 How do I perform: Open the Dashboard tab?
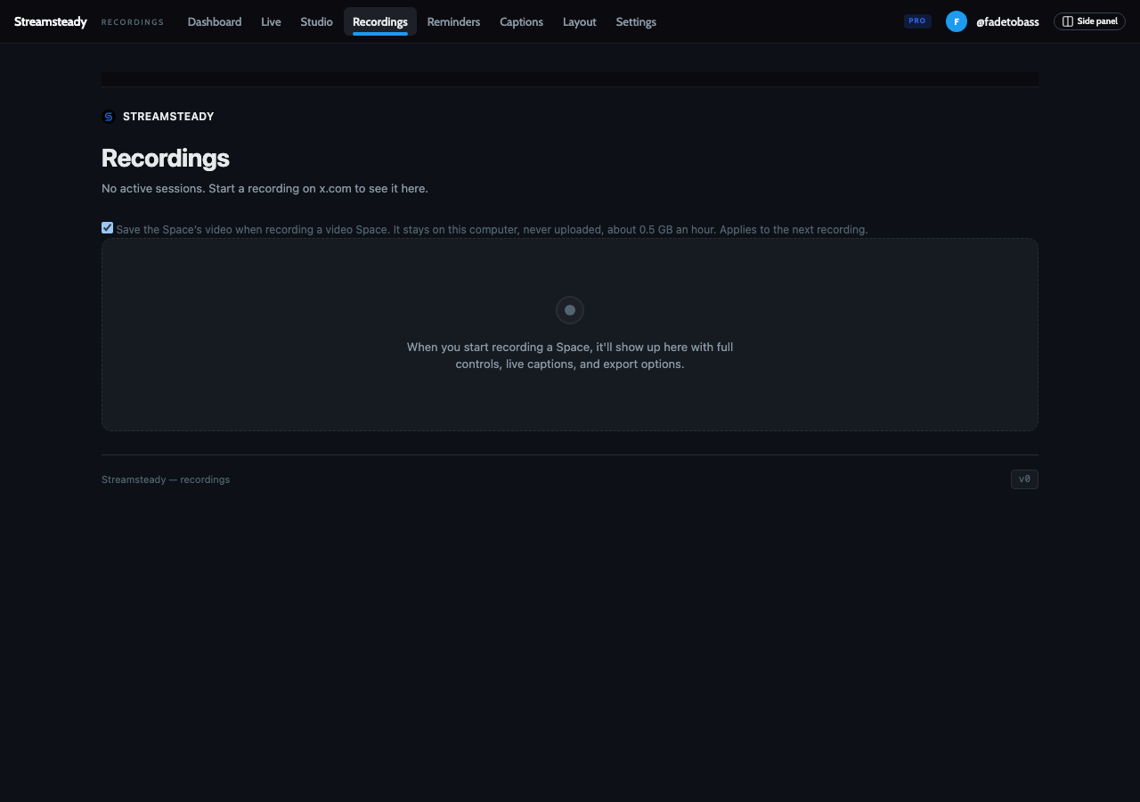coord(215,21)
